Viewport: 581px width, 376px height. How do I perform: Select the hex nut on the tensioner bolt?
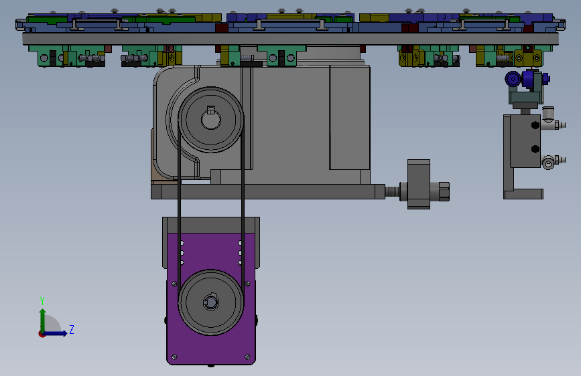click(x=444, y=192)
